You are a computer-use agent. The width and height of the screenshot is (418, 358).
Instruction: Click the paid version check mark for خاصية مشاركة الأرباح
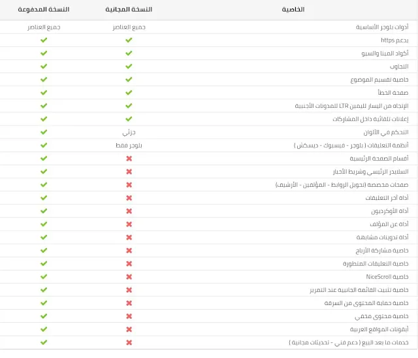tap(44, 250)
